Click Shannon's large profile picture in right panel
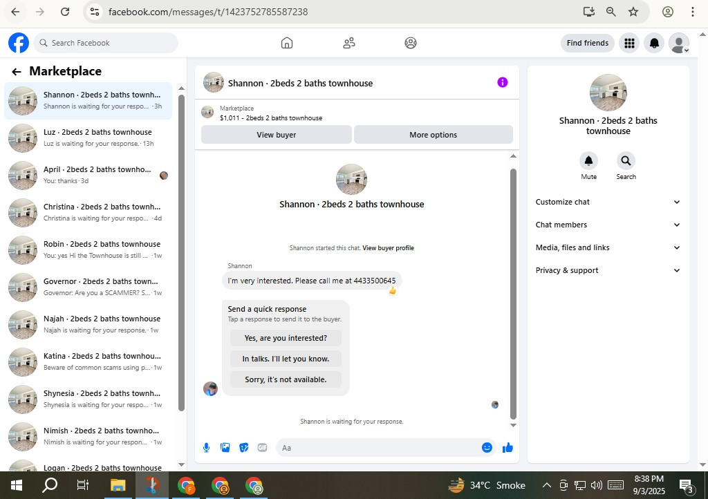This screenshot has height=499, width=708. [608, 93]
